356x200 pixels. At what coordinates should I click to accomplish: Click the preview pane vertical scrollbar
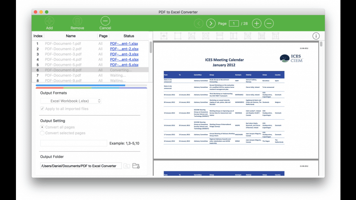pyautogui.click(x=321, y=44)
